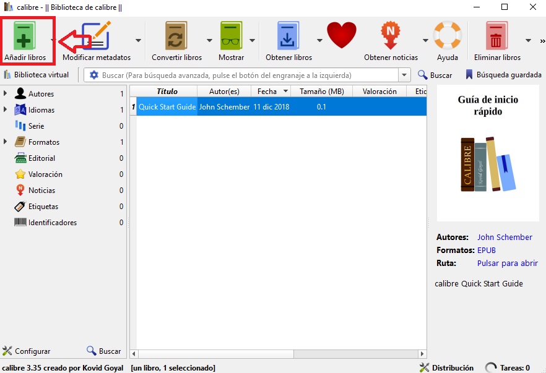
Task: Select Identificadores category in sidebar
Action: [x=52, y=222]
